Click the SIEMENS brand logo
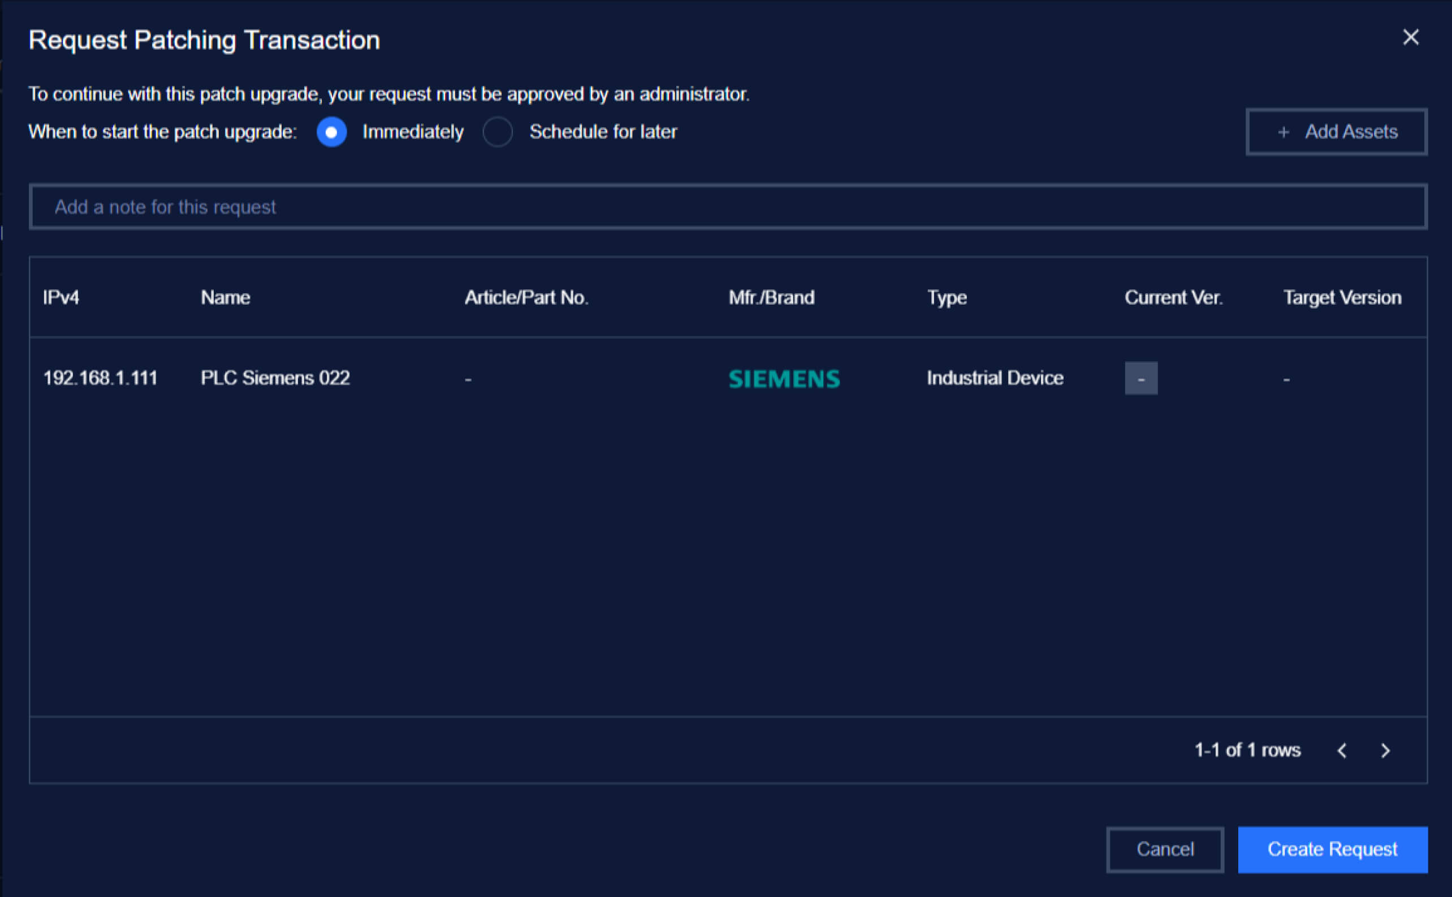Image resolution: width=1452 pixels, height=897 pixels. pos(784,379)
